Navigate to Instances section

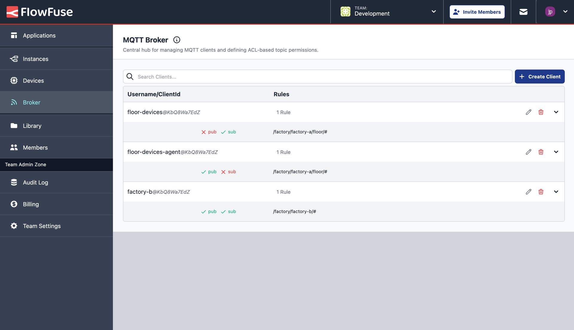tap(36, 58)
